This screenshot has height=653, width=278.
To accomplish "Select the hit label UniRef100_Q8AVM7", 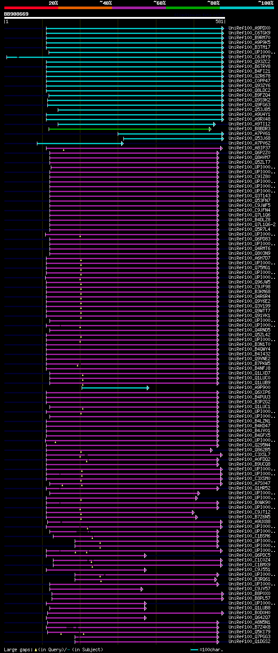I will (249, 158).
